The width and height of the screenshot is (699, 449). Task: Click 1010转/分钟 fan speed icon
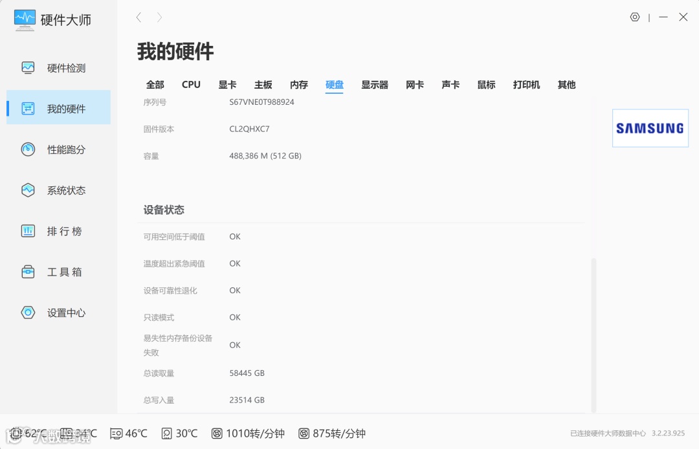[217, 433]
